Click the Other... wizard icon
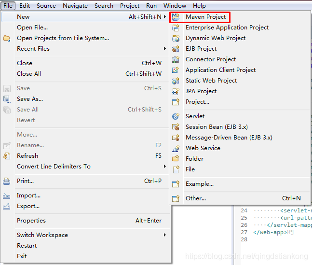 (176, 198)
